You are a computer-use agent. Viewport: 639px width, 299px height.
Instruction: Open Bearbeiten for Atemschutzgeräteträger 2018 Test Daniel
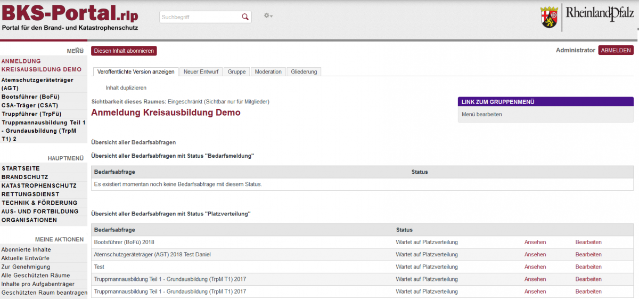[588, 255]
